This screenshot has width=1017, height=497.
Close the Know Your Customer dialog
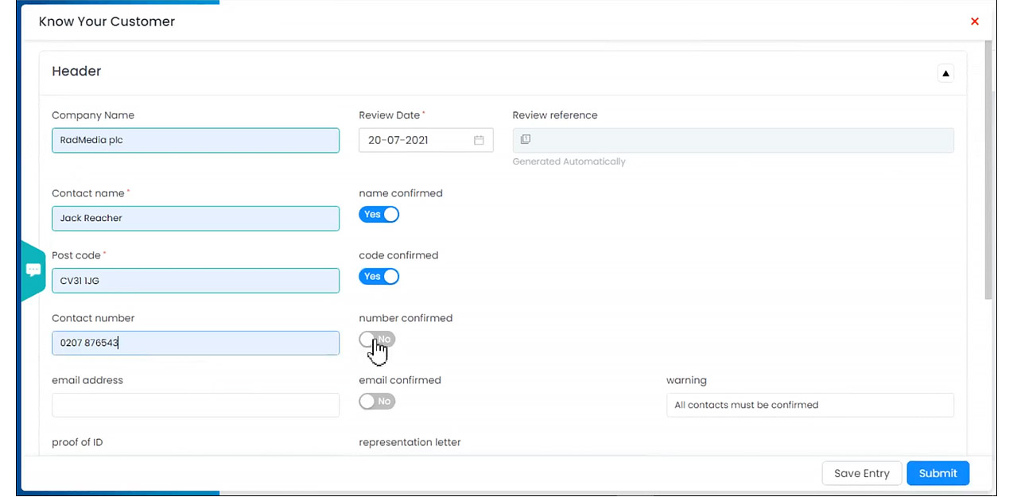(x=974, y=21)
